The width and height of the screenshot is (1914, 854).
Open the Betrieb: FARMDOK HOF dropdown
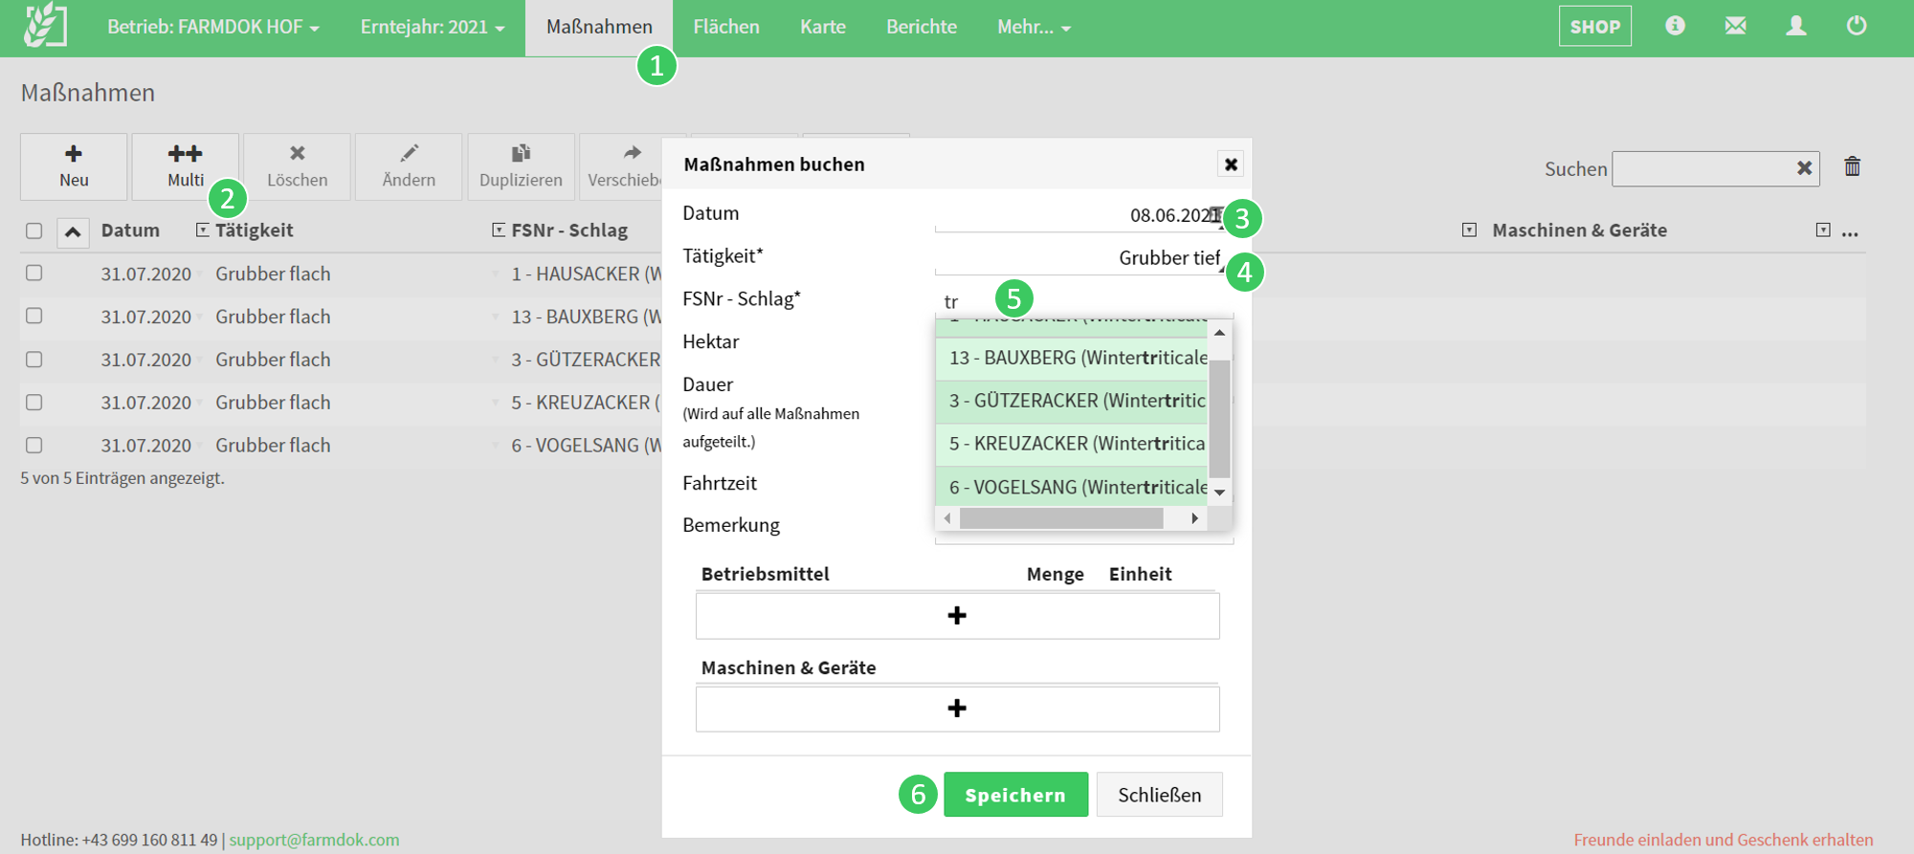tap(213, 27)
